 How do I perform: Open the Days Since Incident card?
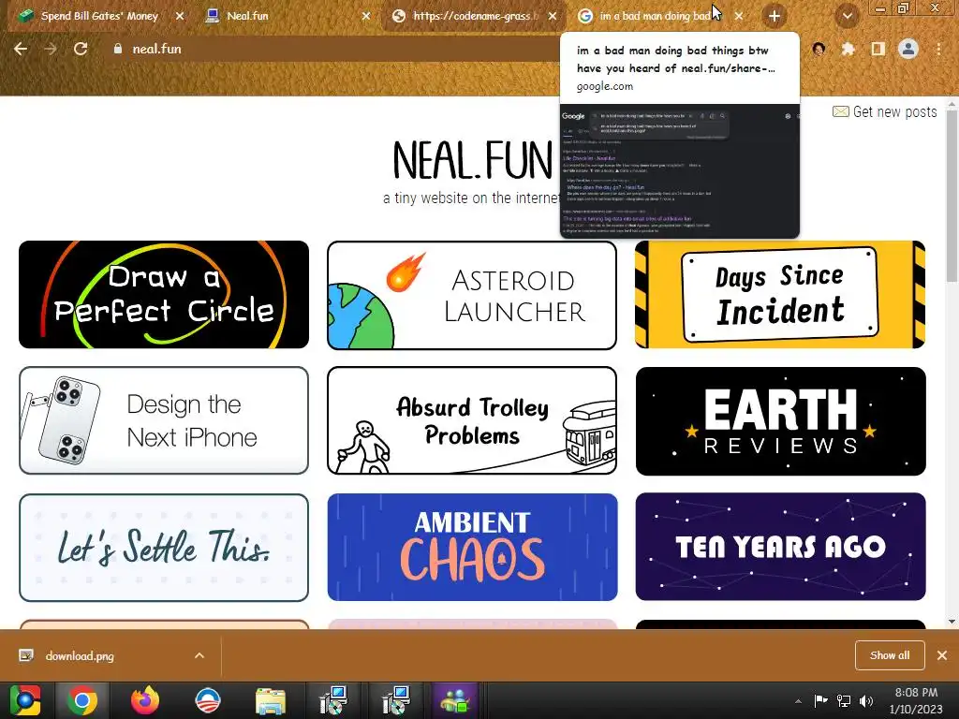(x=780, y=295)
